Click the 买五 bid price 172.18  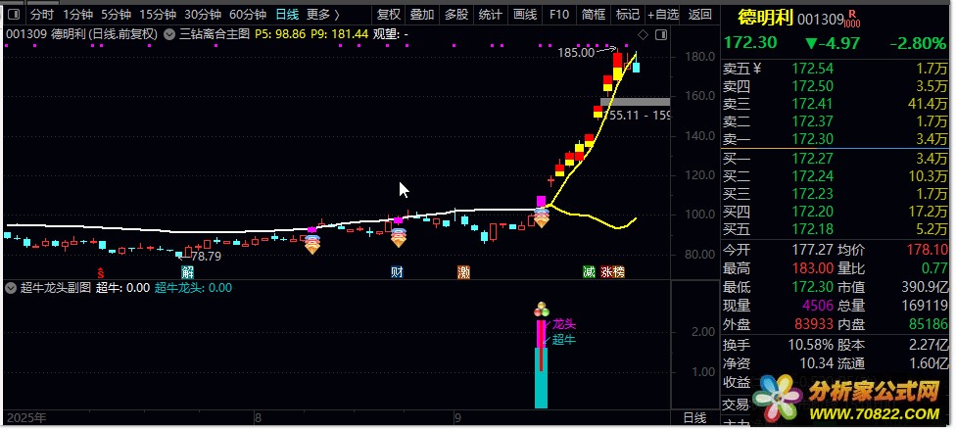(813, 230)
